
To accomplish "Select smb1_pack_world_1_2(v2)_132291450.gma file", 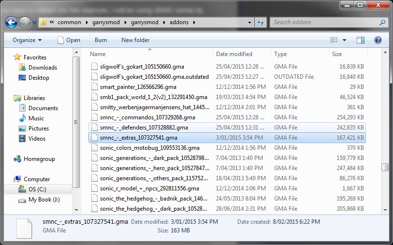I will pyautogui.click(x=227, y=97).
